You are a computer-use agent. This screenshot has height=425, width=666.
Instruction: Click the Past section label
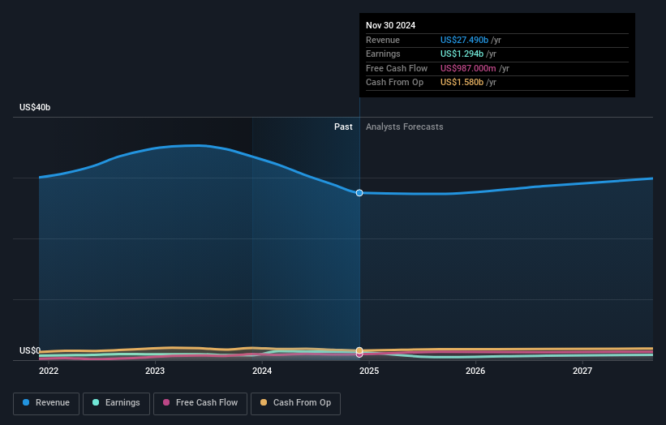[343, 127]
